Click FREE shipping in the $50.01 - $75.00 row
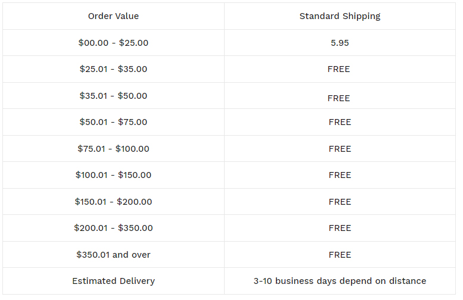The image size is (463, 300). pos(340,122)
